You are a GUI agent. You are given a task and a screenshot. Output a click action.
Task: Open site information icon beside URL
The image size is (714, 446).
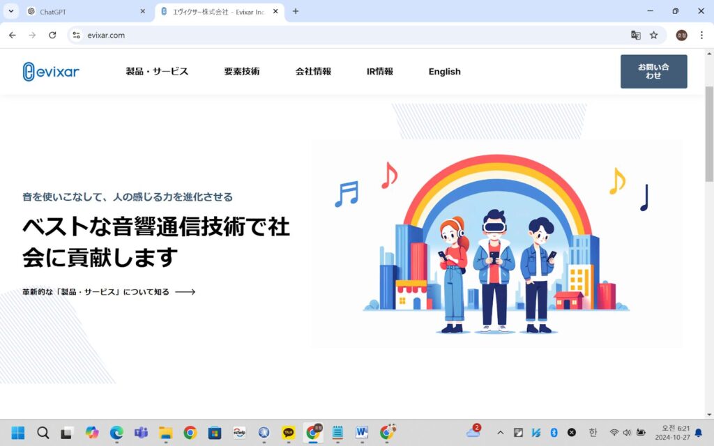(77, 35)
